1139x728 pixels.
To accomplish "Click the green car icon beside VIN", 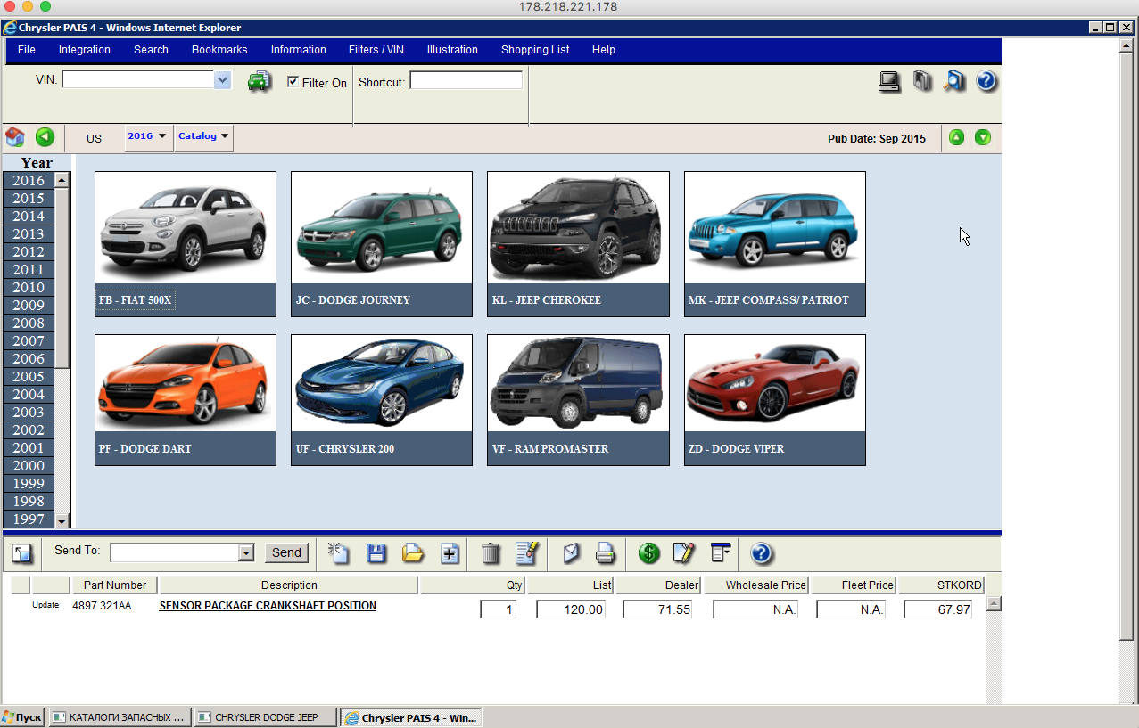I will (259, 81).
